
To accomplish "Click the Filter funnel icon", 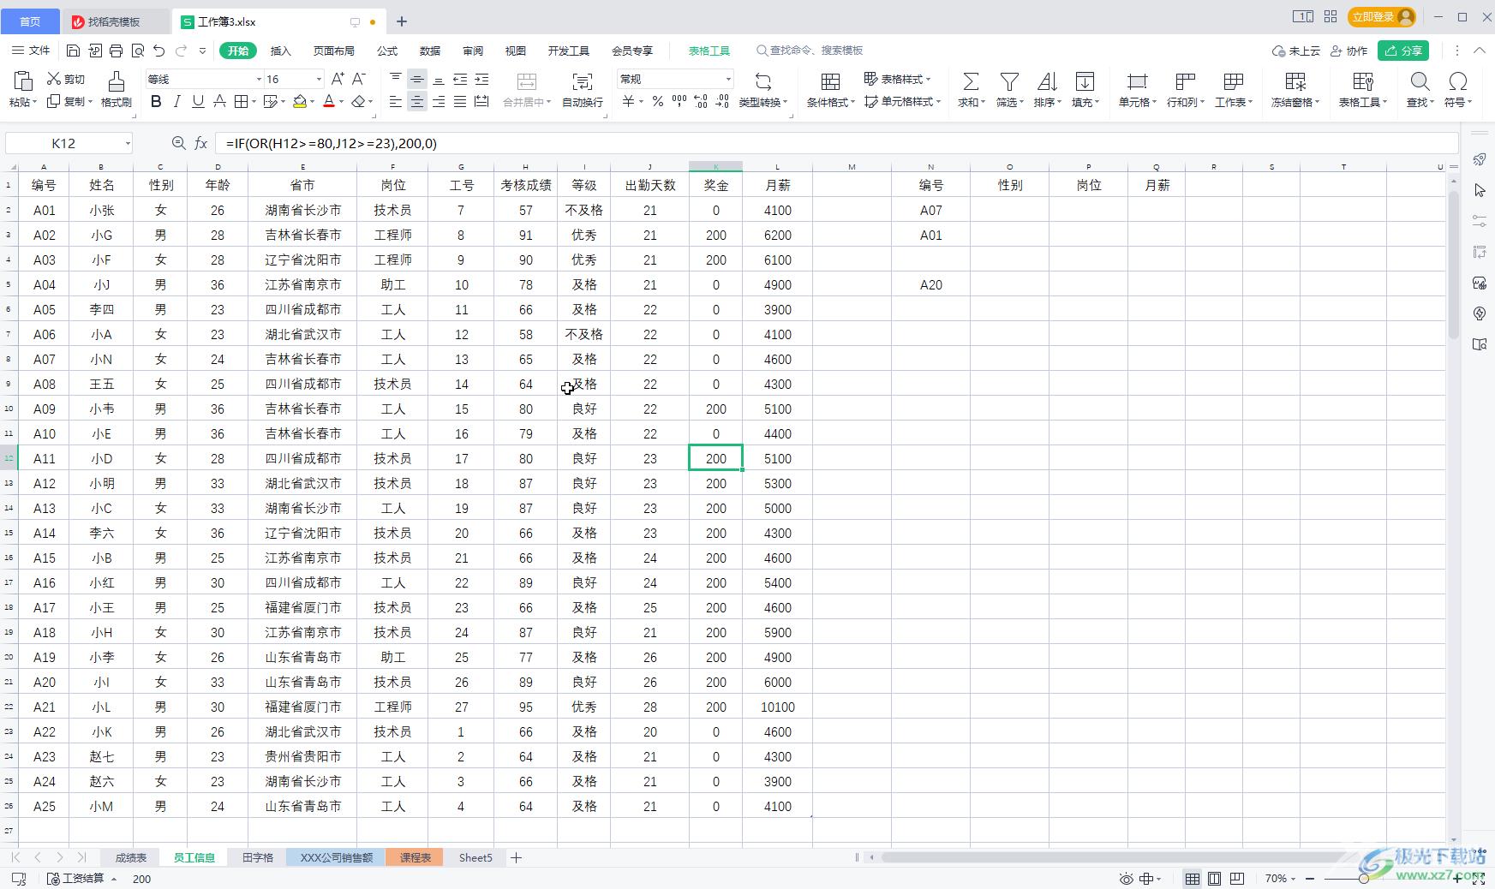I will click(x=1010, y=81).
